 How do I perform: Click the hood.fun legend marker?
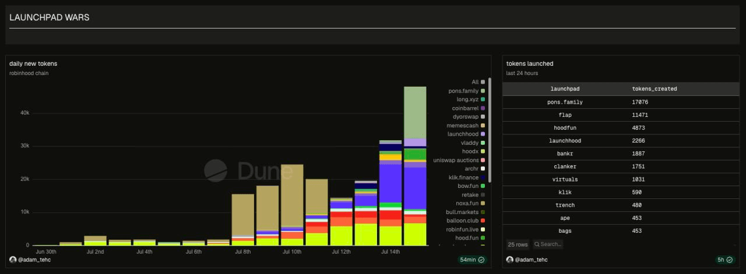(483, 238)
